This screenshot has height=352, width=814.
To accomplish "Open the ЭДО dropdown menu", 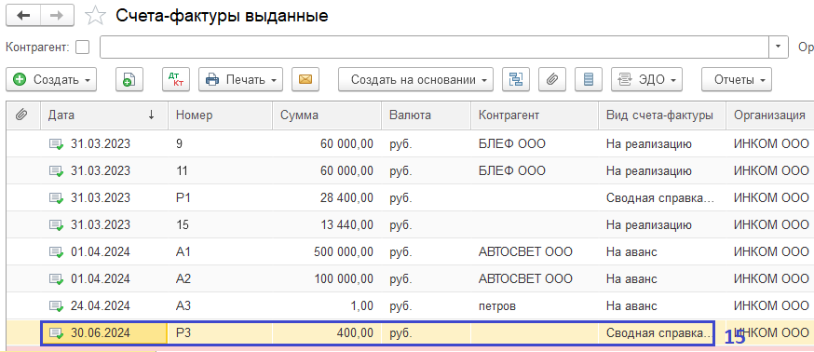I will pyautogui.click(x=646, y=79).
